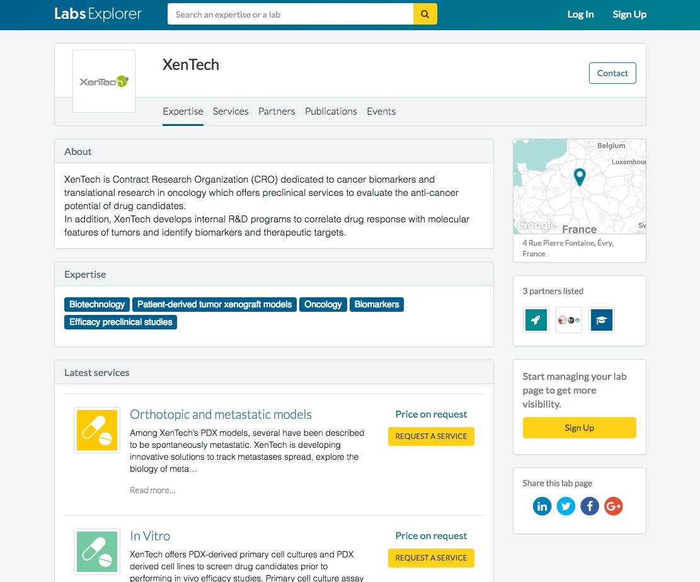The height and width of the screenshot is (582, 700).
Task: Focus the search expertise or lab field
Action: tap(290, 14)
